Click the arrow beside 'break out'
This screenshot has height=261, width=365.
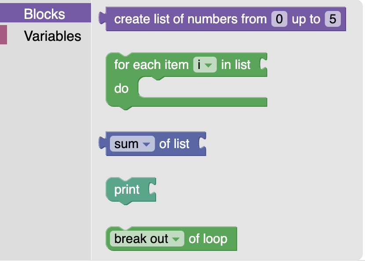(x=176, y=239)
